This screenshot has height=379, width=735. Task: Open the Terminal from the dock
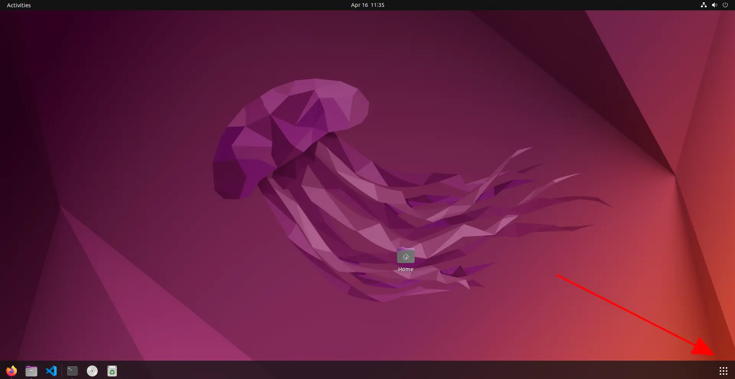(72, 371)
